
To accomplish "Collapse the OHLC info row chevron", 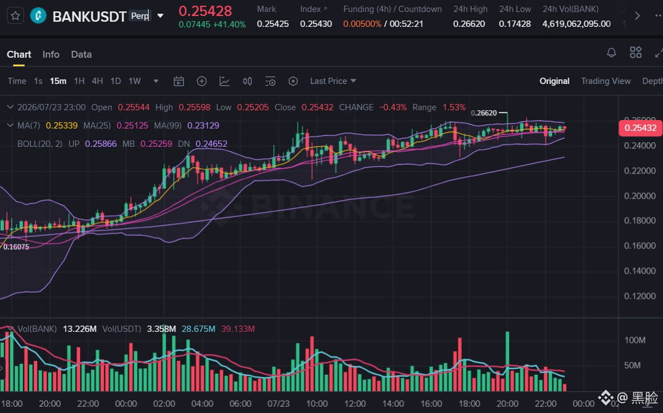I will click(x=10, y=107).
